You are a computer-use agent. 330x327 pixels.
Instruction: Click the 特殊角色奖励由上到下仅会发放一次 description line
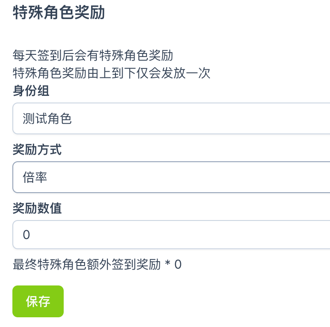(111, 73)
